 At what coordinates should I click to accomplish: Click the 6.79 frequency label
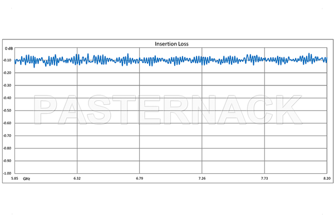139,178
